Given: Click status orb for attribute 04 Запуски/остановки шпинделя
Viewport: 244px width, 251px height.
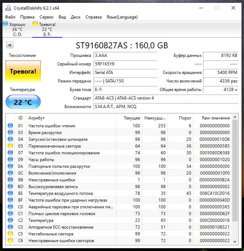Looking at the screenshot, I should 10,139.
